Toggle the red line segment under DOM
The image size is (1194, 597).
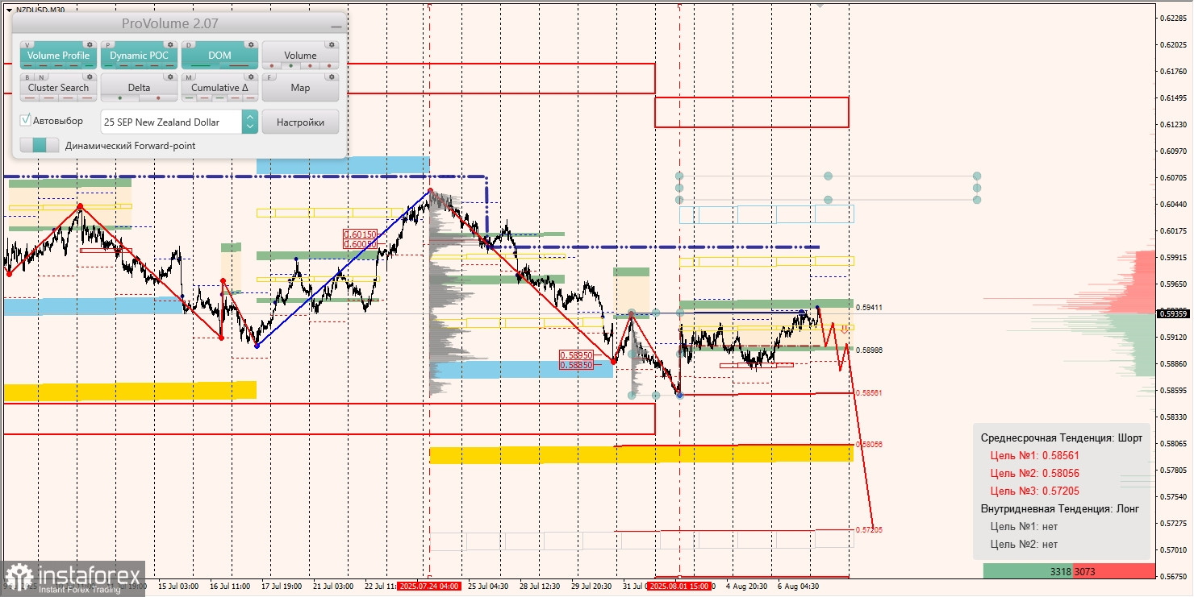[x=239, y=66]
